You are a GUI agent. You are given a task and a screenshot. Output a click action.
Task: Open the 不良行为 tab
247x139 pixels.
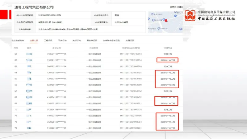(x=62, y=40)
